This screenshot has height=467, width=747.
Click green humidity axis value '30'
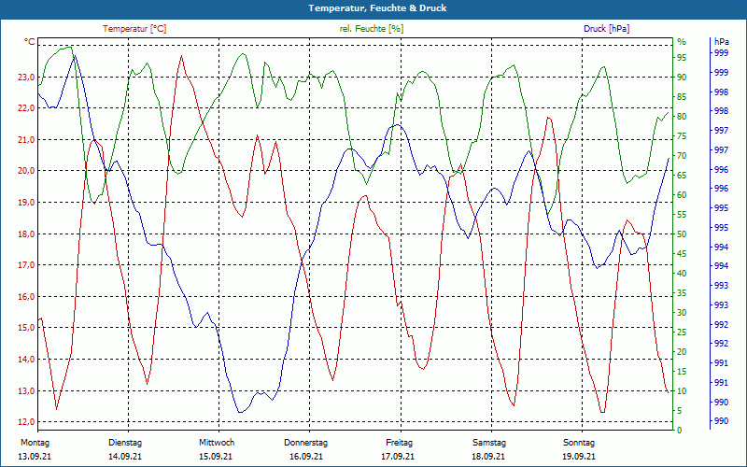click(x=682, y=313)
